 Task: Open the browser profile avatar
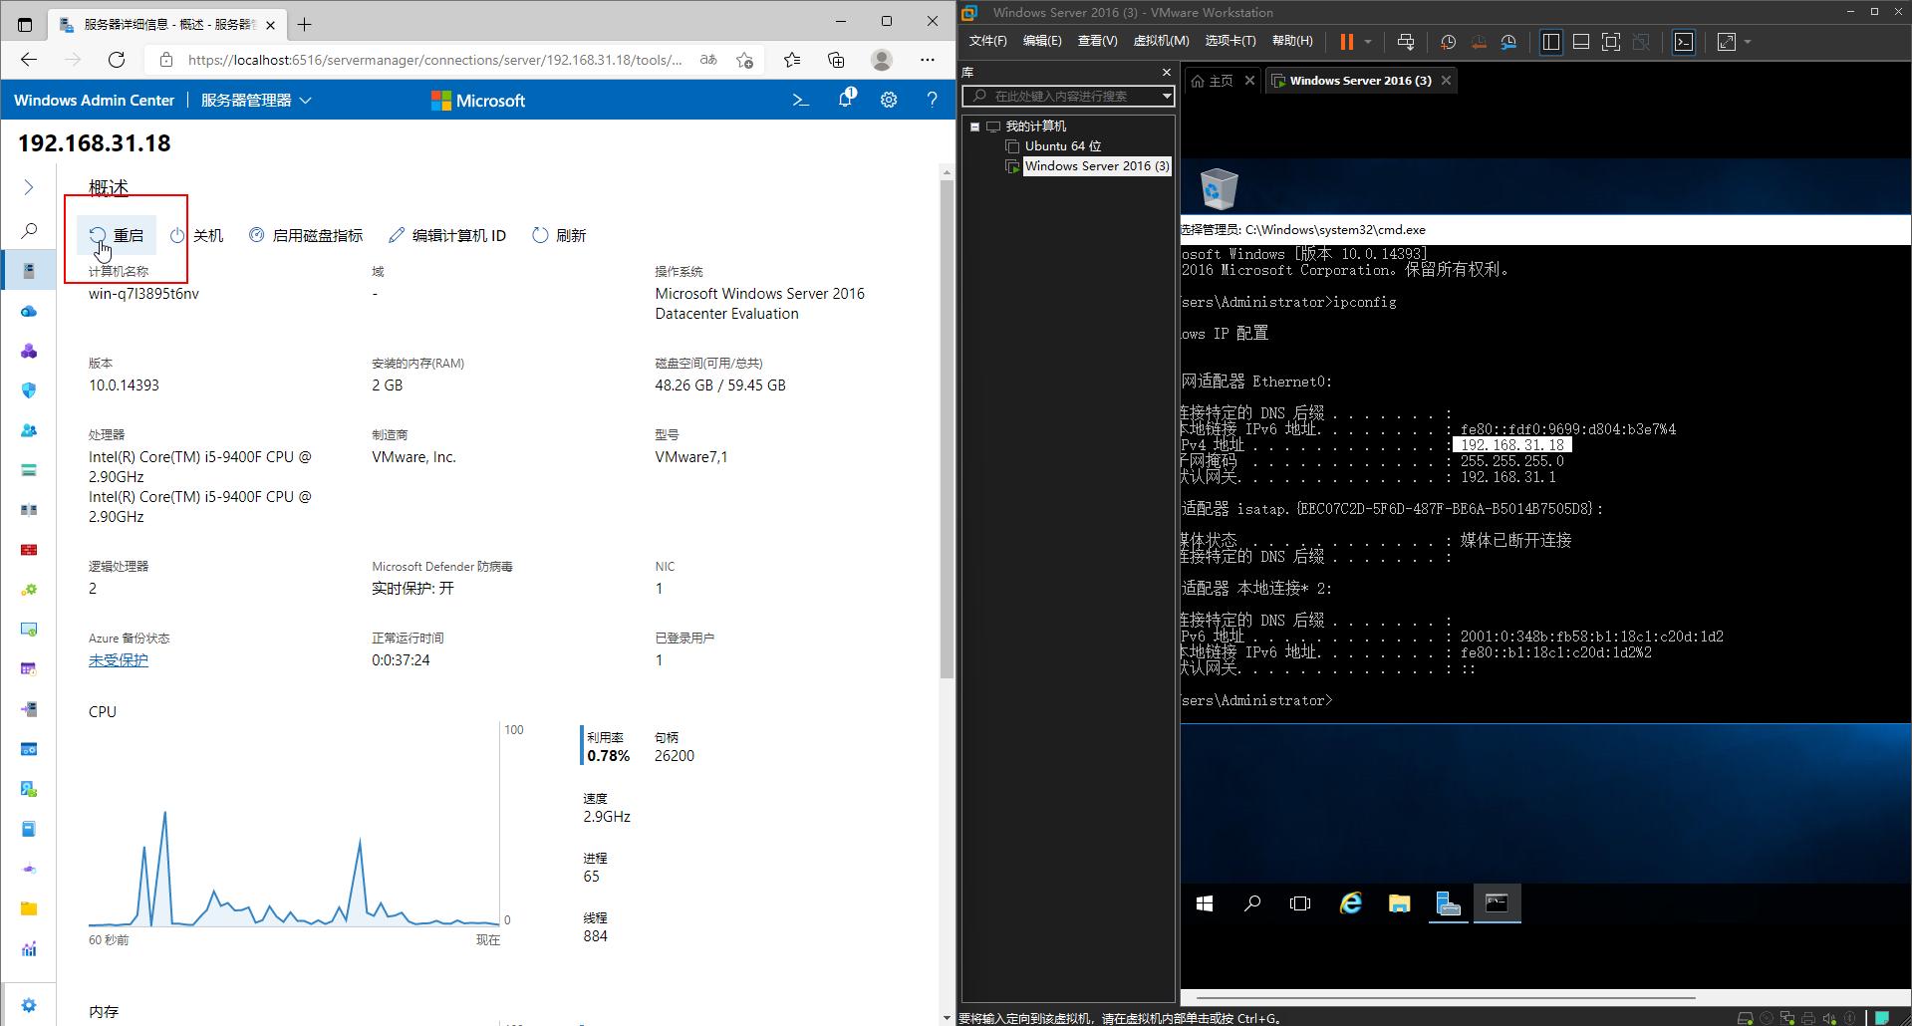[x=882, y=60]
